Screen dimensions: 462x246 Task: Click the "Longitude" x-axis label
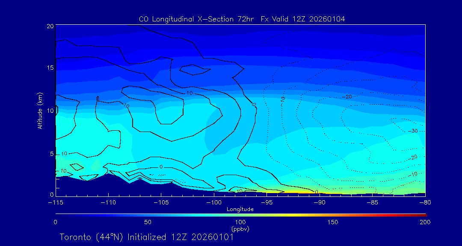[x=240, y=209]
